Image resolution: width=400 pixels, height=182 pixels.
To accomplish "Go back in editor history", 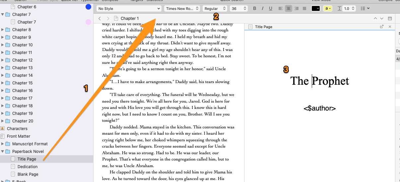I will click(100, 19).
